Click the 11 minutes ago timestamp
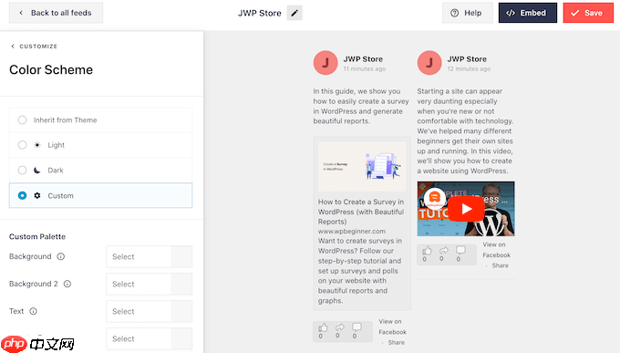This screenshot has width=620, height=353. tap(364, 68)
